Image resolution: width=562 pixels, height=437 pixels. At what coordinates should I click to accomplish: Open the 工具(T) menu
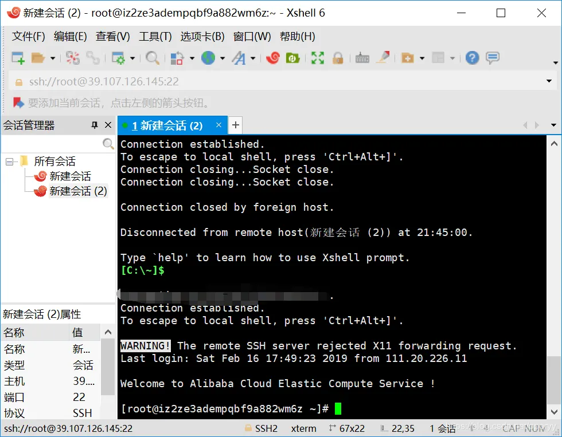(155, 37)
